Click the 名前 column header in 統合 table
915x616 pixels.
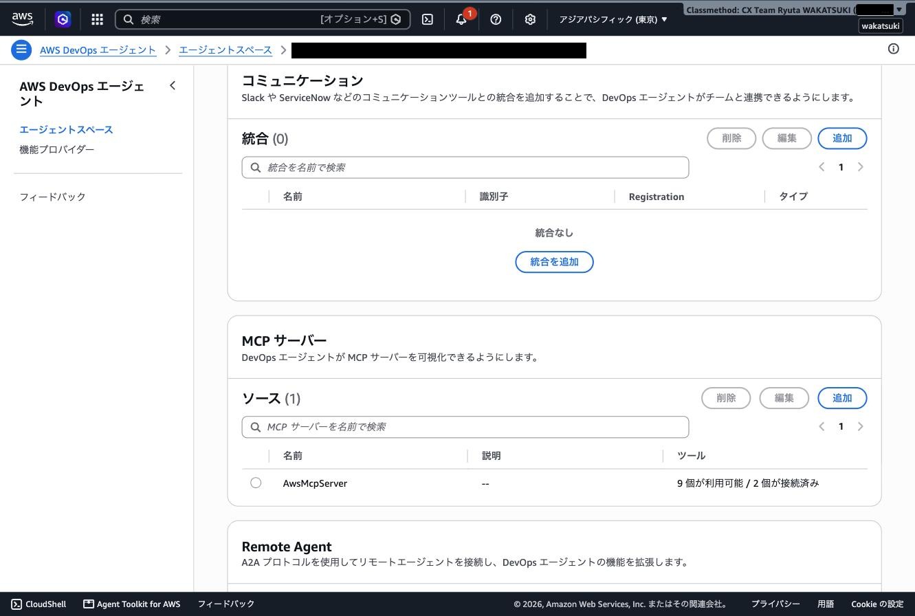pos(293,197)
